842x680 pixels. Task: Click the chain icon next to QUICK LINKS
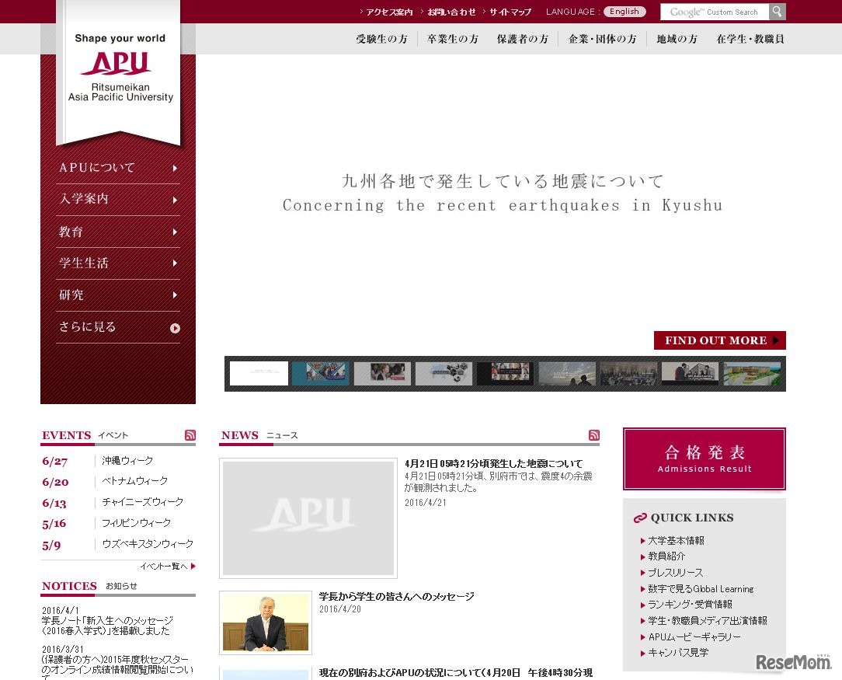[640, 518]
